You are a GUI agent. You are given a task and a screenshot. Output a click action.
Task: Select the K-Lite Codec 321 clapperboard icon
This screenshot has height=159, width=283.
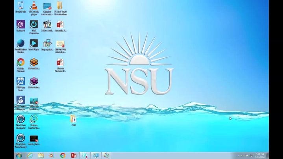pyautogui.click(x=47, y=24)
